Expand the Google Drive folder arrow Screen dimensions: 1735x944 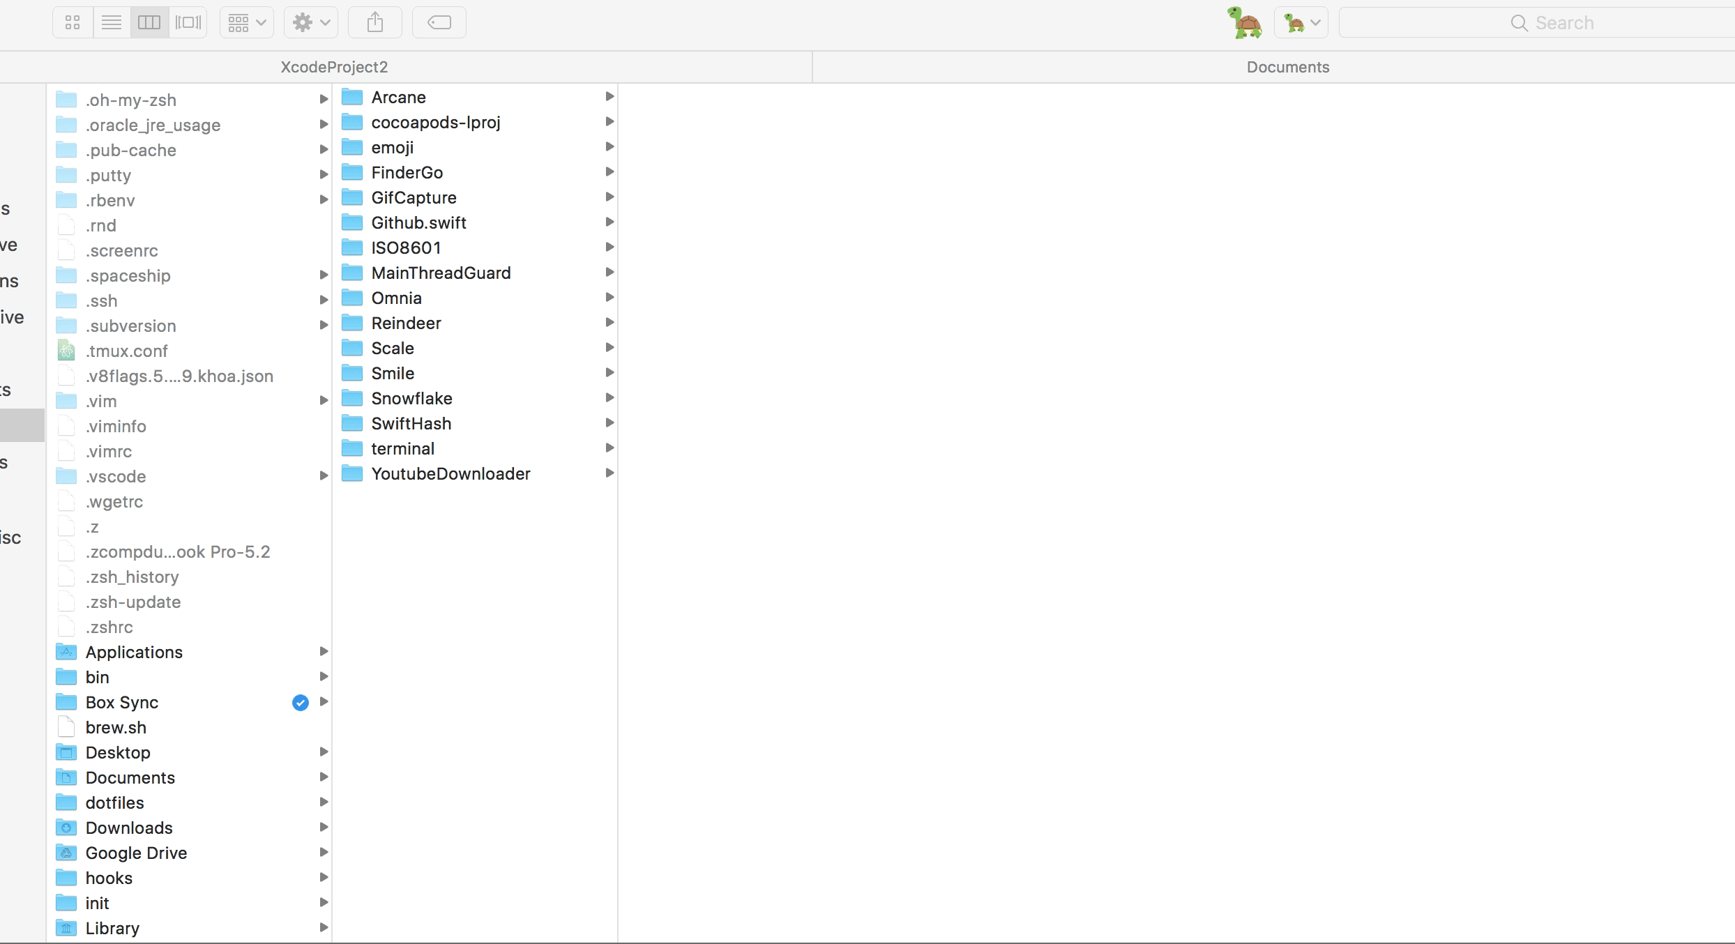click(x=324, y=853)
